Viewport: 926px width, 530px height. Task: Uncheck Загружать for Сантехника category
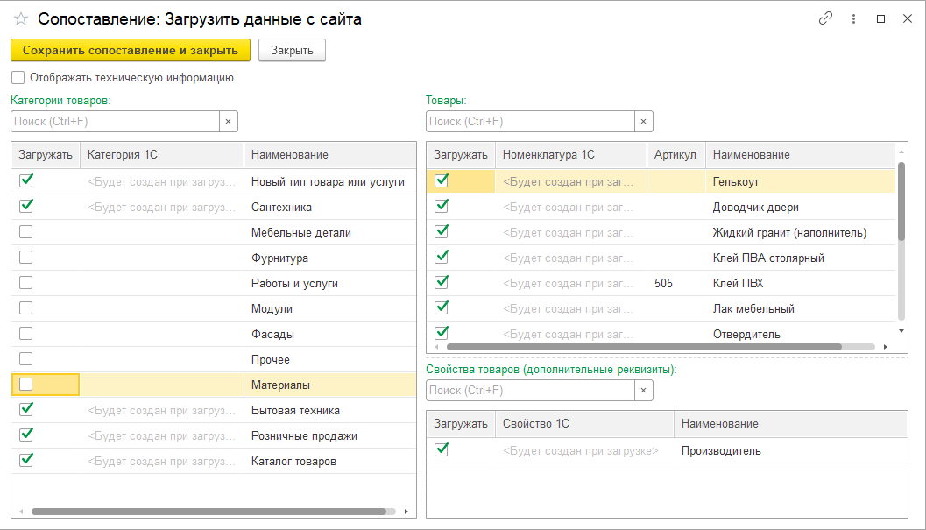[x=26, y=207]
